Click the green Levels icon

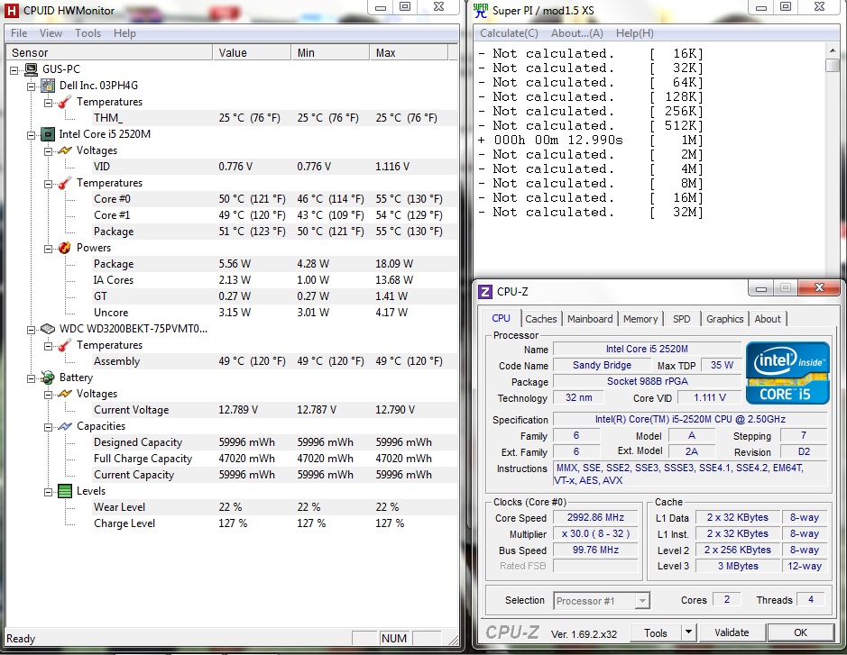tap(64, 491)
